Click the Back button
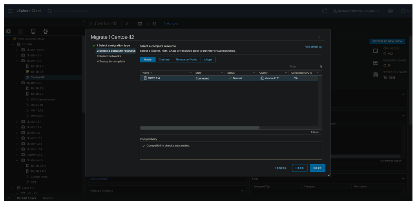The height and width of the screenshot is (205, 416). 300,168
